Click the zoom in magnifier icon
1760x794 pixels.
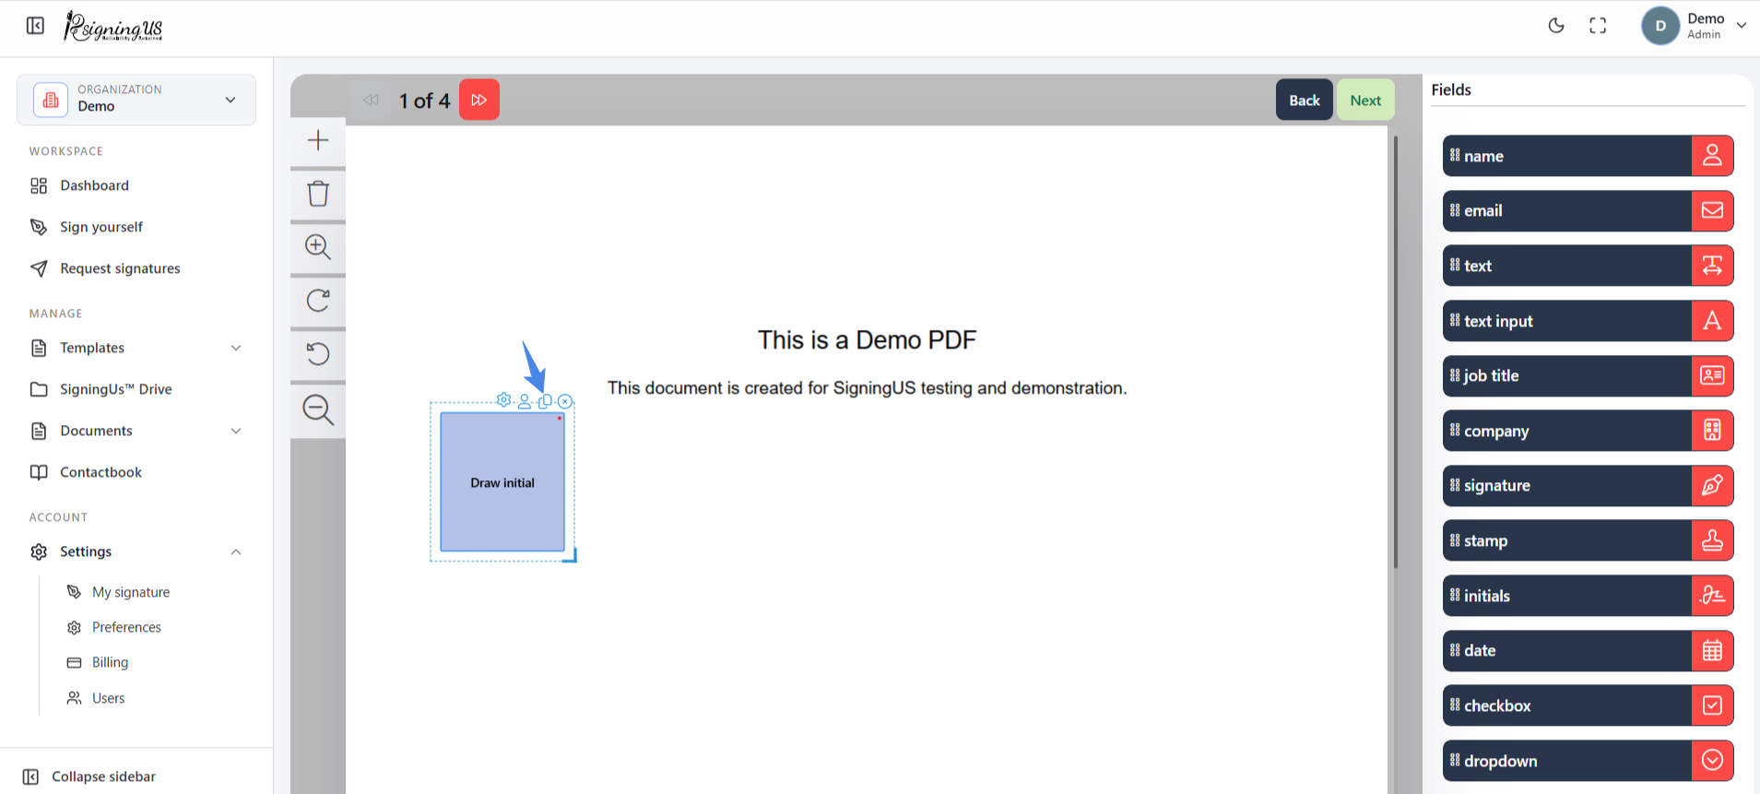pyautogui.click(x=318, y=247)
